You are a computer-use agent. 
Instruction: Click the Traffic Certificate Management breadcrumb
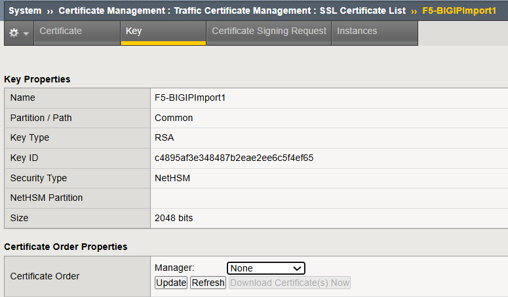(x=243, y=10)
